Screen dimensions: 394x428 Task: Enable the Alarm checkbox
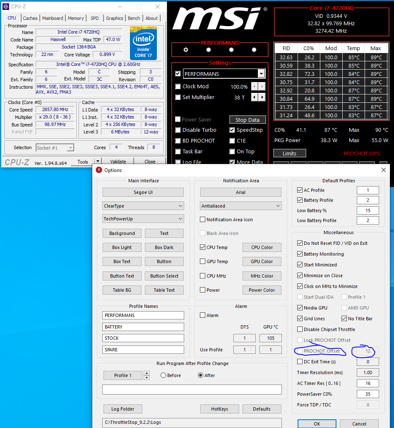pos(203,315)
